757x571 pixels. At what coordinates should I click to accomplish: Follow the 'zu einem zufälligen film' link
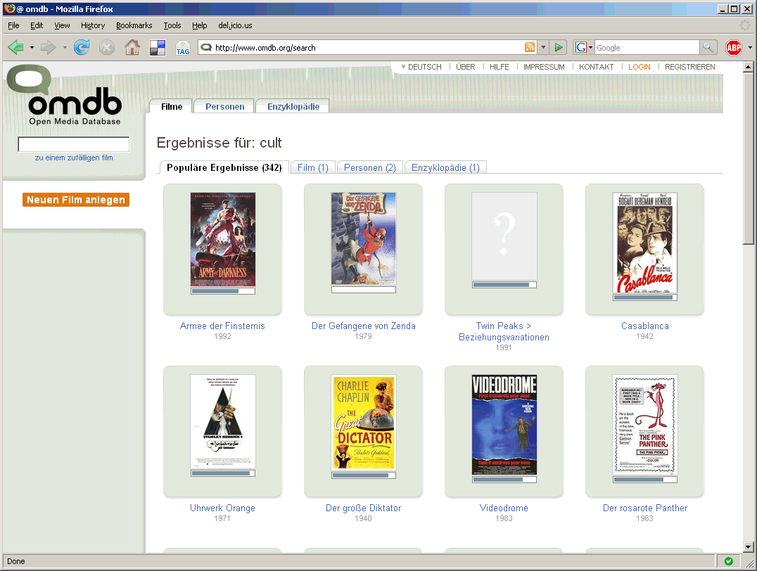(74, 158)
